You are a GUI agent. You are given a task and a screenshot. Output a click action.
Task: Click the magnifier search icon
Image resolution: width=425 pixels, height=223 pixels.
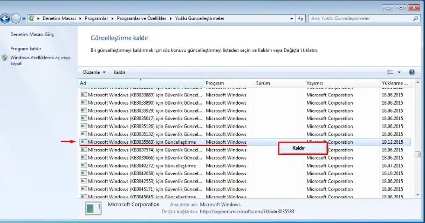tap(415, 18)
